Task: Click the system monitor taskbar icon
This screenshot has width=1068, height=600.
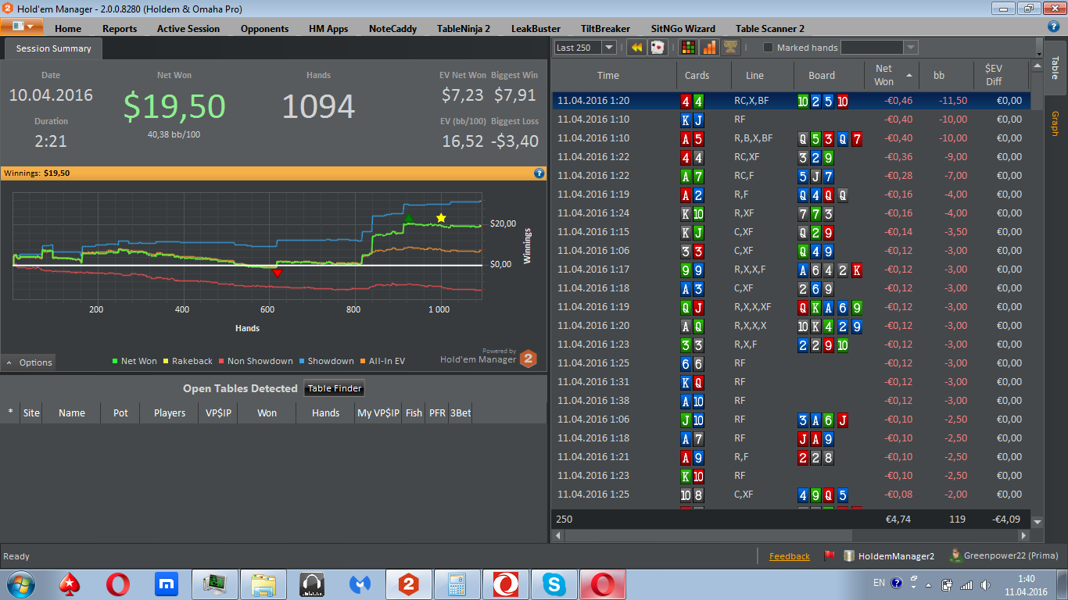Action: pyautogui.click(x=215, y=584)
